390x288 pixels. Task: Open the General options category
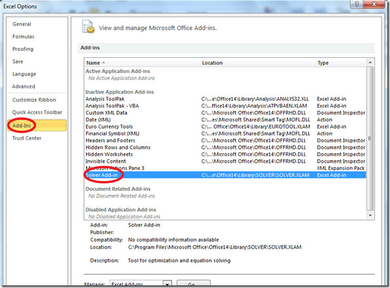coord(22,24)
